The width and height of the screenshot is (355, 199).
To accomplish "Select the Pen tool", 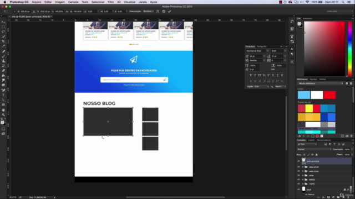I will [3, 90].
